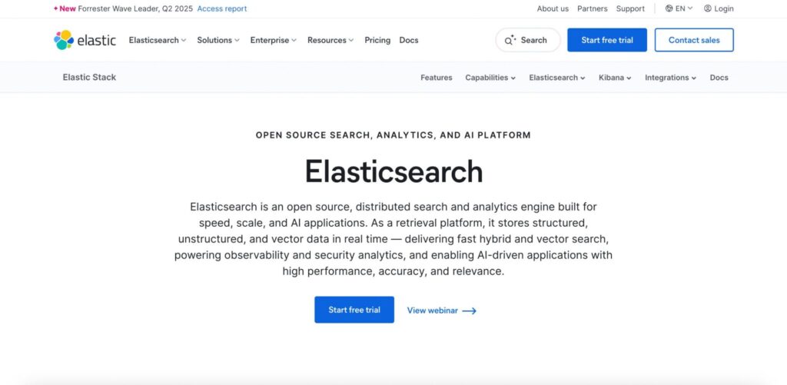This screenshot has height=385, width=787.
Task: Open the About us link
Action: [553, 8]
